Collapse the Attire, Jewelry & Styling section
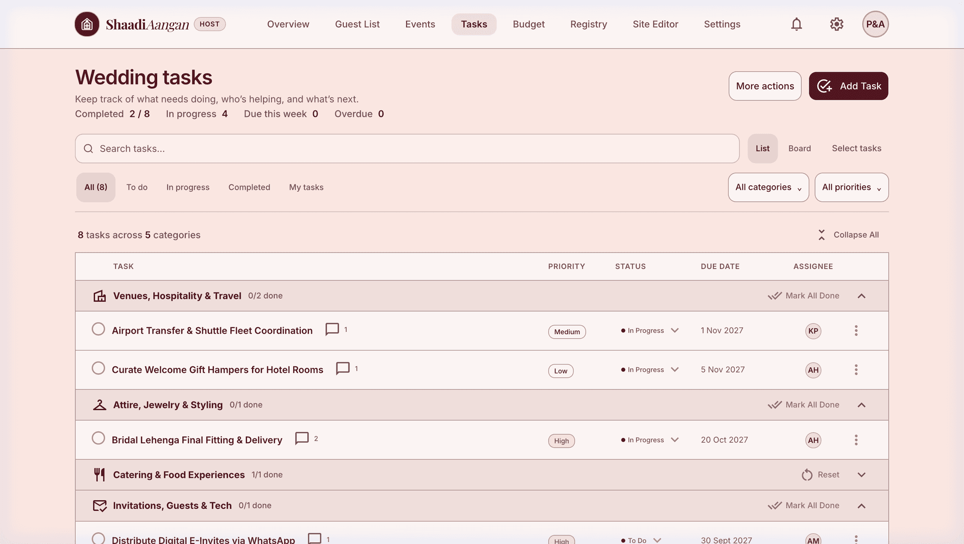Viewport: 964px width, 544px height. (862, 405)
